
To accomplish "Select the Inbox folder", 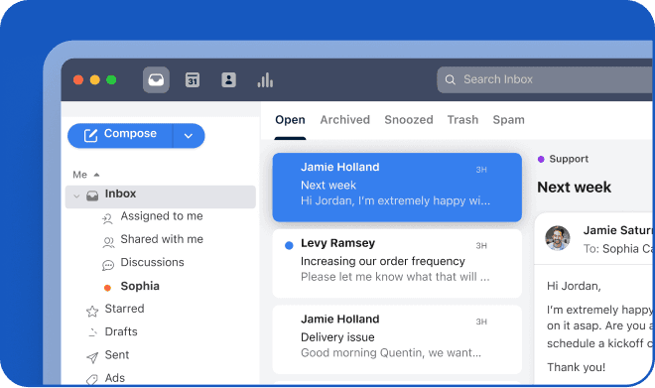I will pos(161,196).
